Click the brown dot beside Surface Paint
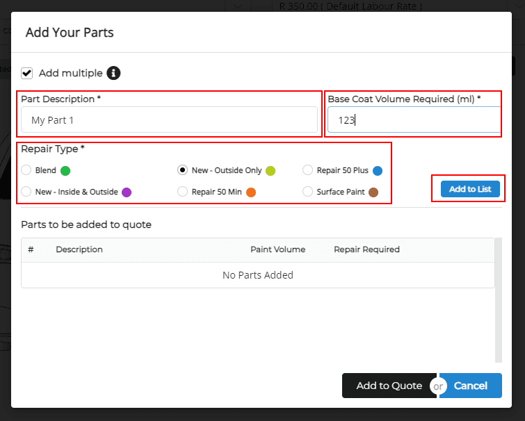 coord(373,192)
